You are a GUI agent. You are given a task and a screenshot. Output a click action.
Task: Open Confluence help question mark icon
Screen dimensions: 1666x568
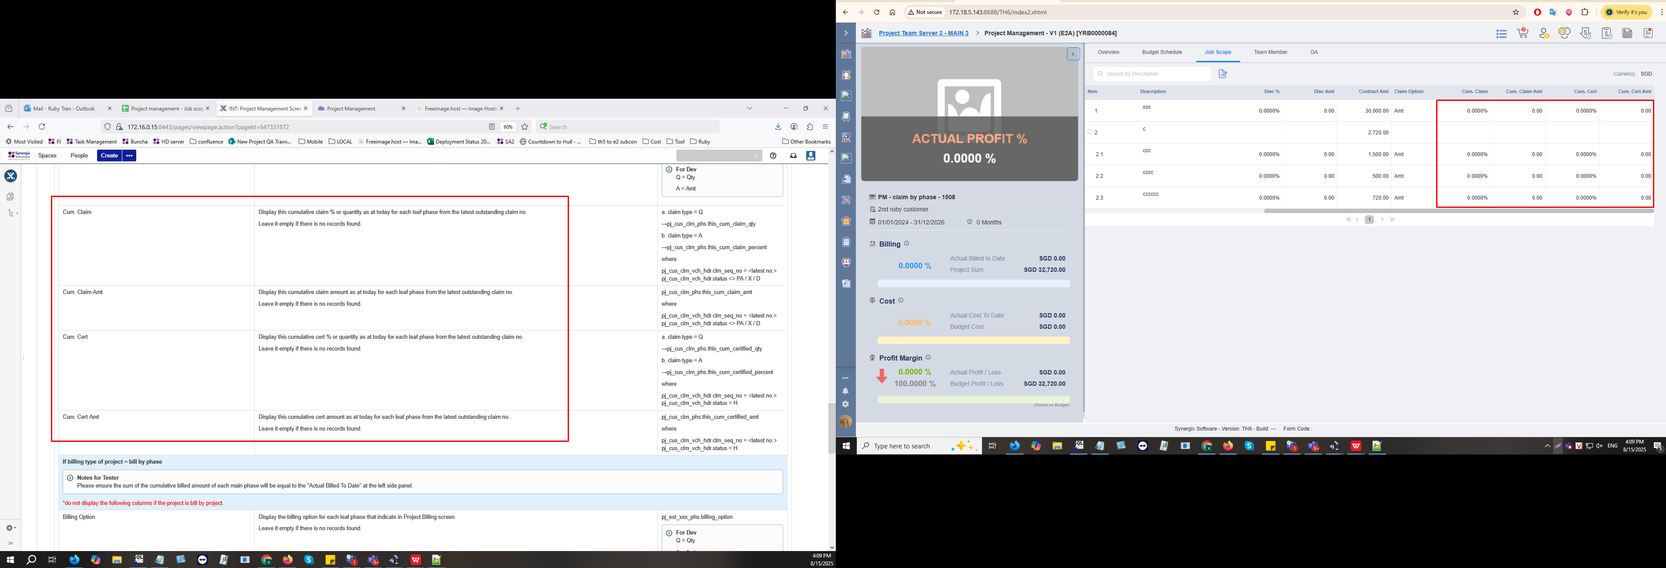coord(773,156)
